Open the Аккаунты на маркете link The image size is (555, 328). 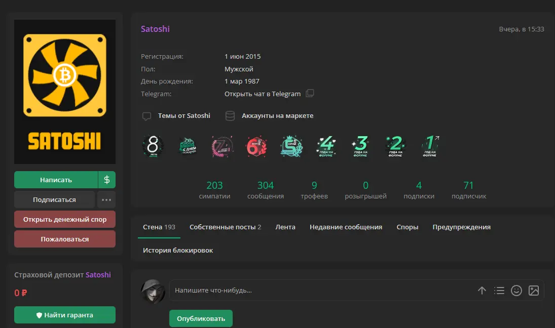pyautogui.click(x=278, y=115)
